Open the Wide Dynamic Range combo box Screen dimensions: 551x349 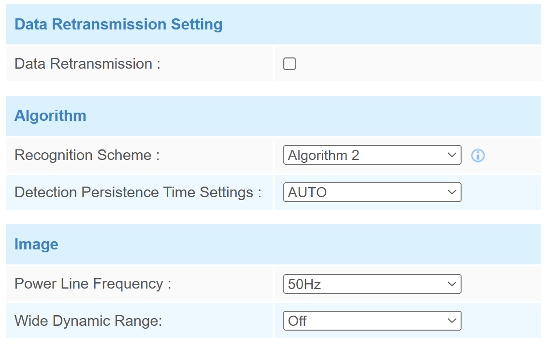click(x=372, y=321)
